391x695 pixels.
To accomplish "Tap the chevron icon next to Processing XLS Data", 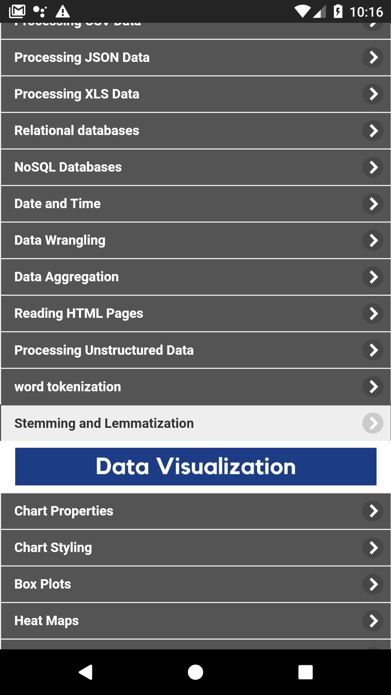I will [373, 94].
